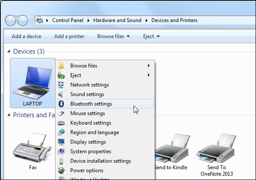256x180 pixels.
Task: Click the Fax label text
Action: click(33, 167)
